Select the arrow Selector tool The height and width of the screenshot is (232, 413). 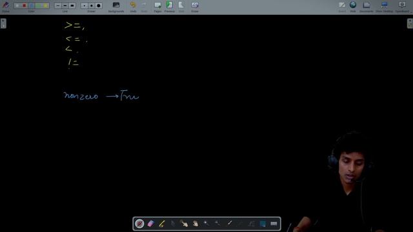click(173, 224)
